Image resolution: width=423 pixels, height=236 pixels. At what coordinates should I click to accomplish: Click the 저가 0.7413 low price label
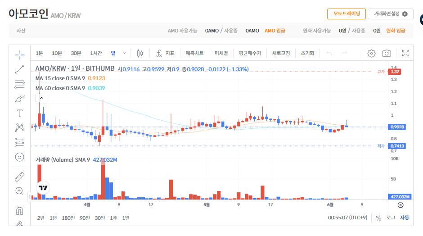point(397,146)
